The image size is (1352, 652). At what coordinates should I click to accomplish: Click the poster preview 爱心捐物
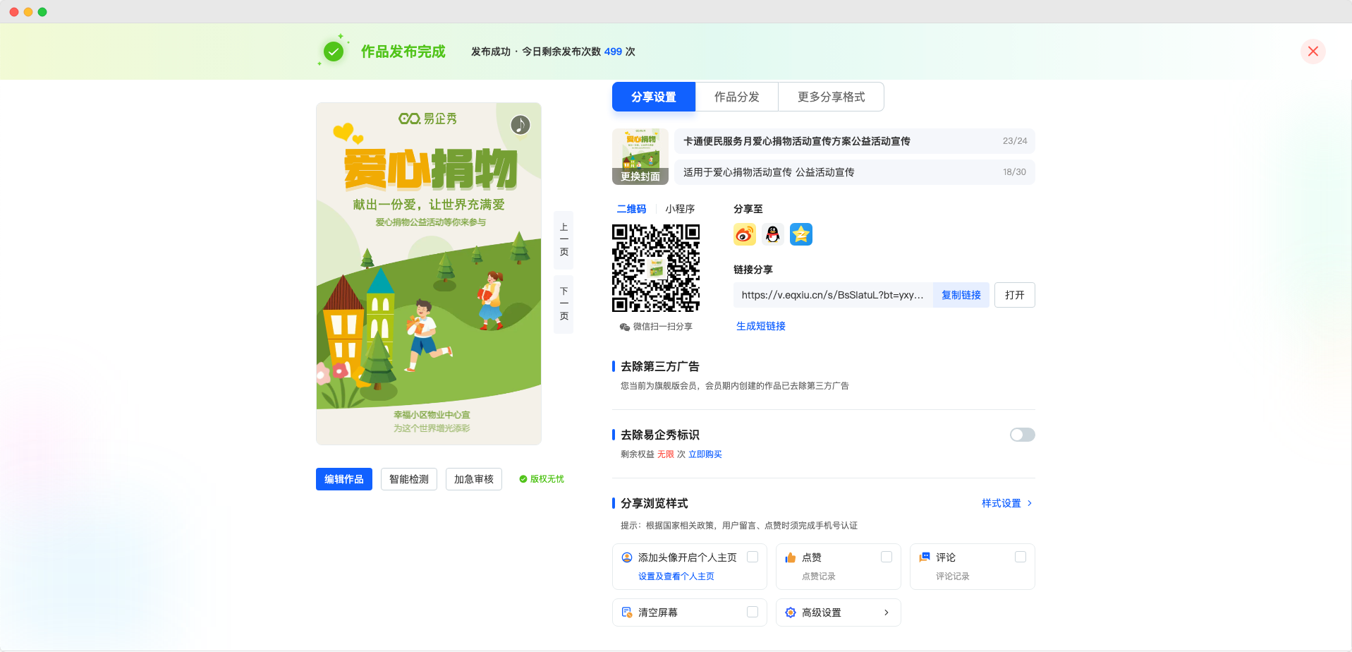click(429, 274)
